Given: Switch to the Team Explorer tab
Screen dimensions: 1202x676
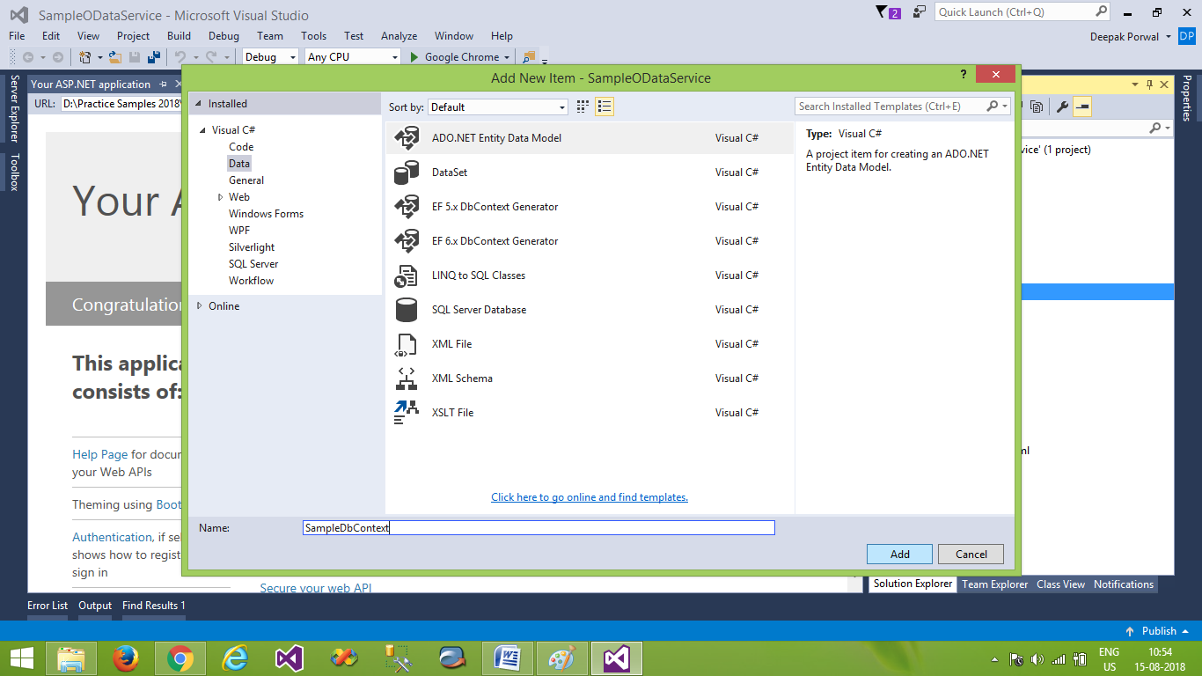Looking at the screenshot, I should 994,584.
